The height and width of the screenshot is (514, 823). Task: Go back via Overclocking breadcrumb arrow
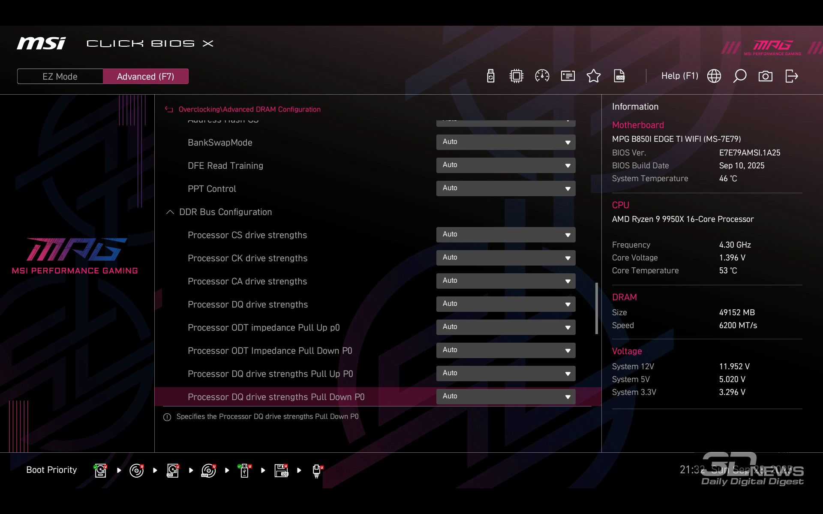(x=169, y=110)
